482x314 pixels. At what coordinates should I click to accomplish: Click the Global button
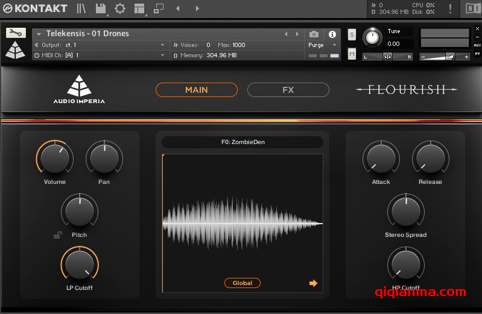[x=243, y=283]
